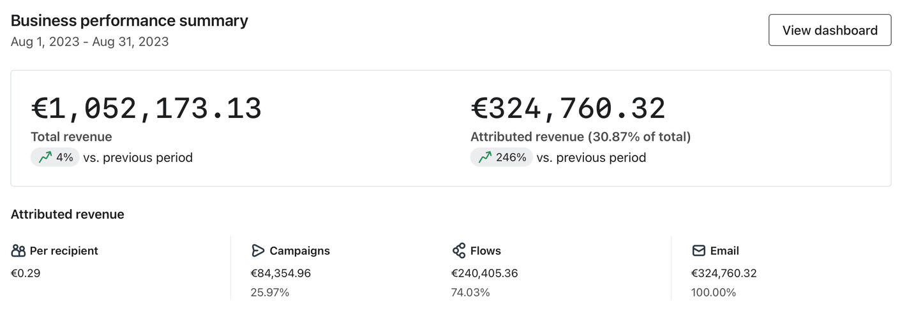Click the Campaigns paper-plane icon
Viewport: 900px width, 311px height.
pyautogui.click(x=258, y=250)
